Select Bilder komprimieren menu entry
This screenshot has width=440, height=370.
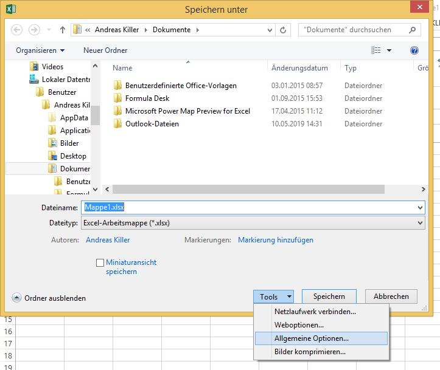coord(310,351)
